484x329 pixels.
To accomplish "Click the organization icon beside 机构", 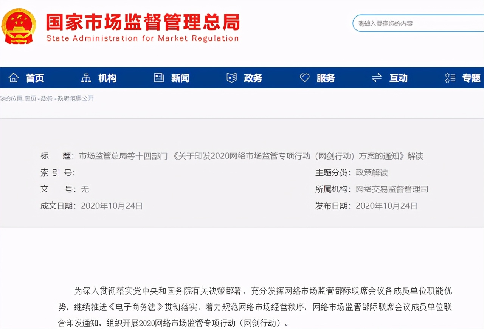I will point(86,77).
